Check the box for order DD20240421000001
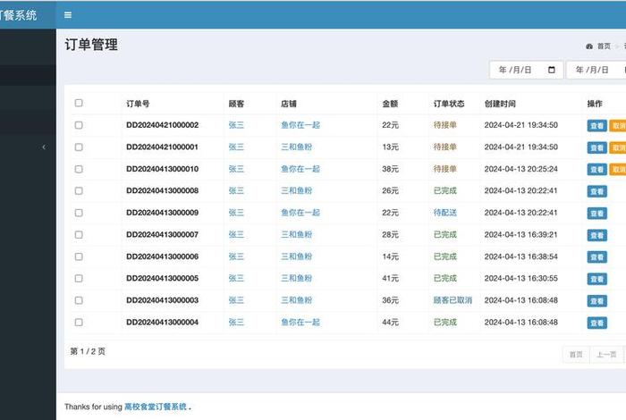The height and width of the screenshot is (420, 626). (79, 147)
